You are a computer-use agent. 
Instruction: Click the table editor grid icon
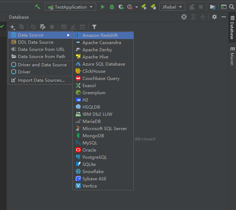[x=64, y=27]
